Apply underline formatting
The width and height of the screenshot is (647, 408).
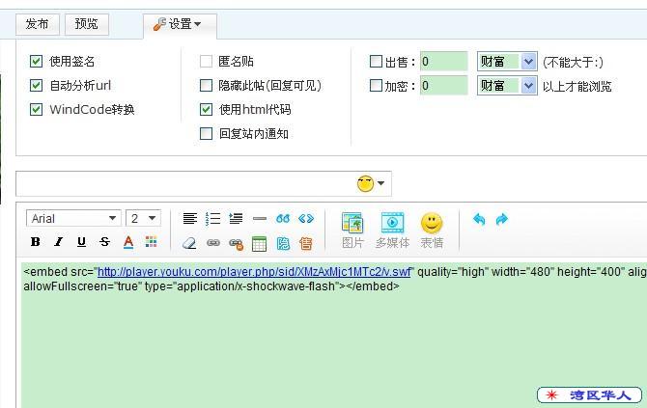(x=81, y=242)
